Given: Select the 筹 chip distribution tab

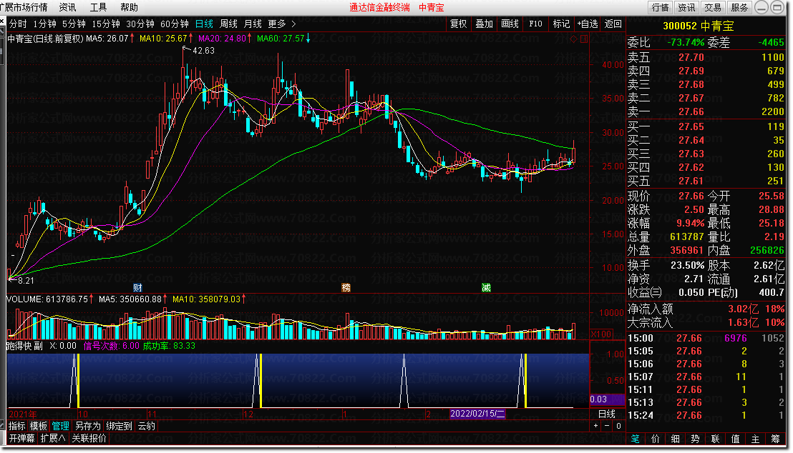Looking at the screenshot, I should [775, 439].
